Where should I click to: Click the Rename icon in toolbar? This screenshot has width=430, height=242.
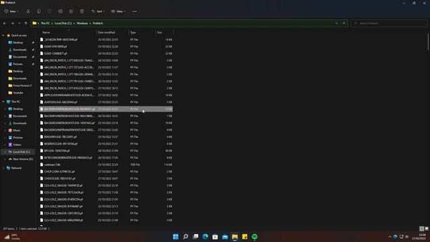pyautogui.click(x=60, y=11)
